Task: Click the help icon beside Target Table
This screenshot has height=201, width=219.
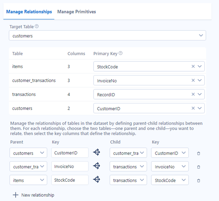Action: click(37, 26)
